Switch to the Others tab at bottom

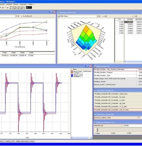(x=32, y=141)
